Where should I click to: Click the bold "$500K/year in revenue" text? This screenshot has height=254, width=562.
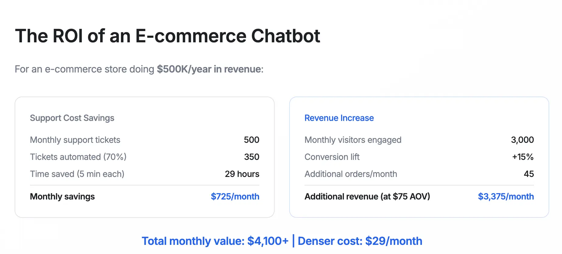pos(209,69)
